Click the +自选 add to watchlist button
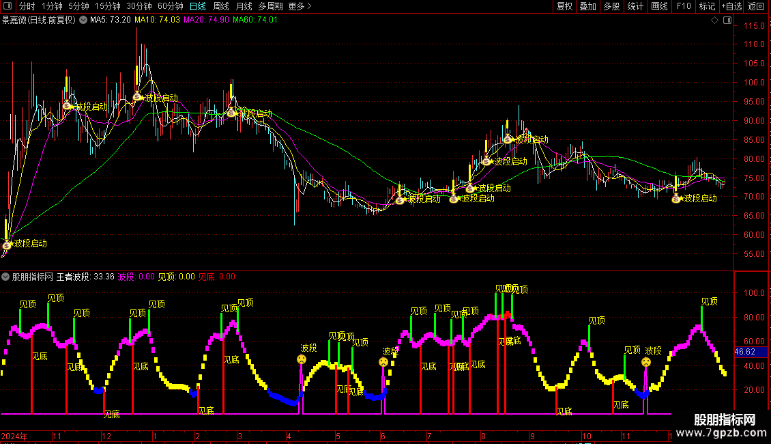This screenshot has height=444, width=771. 731,6
